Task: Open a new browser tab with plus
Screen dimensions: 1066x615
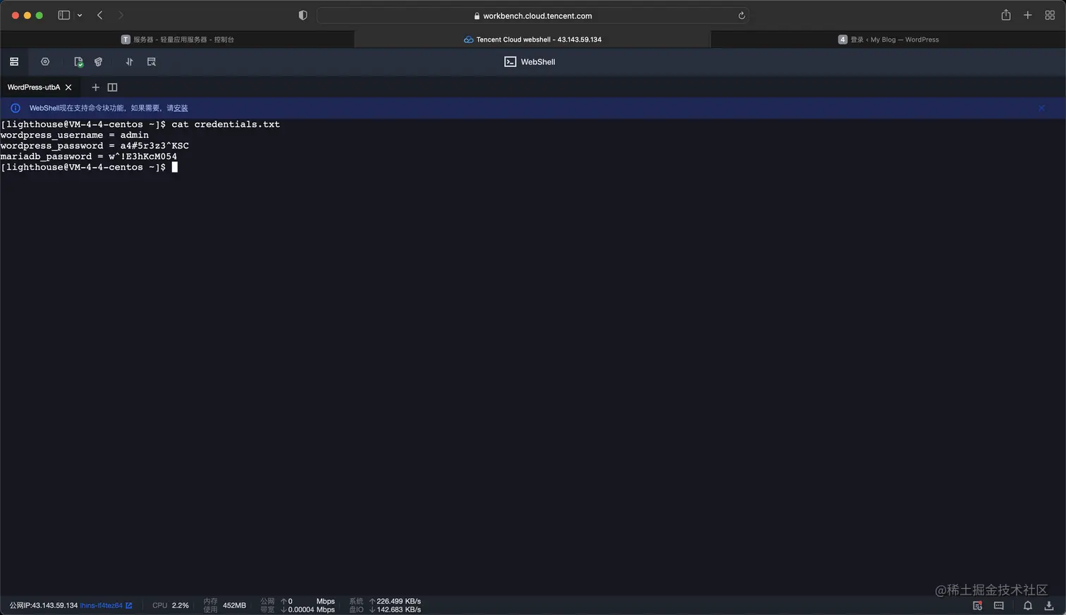Action: (x=1028, y=15)
